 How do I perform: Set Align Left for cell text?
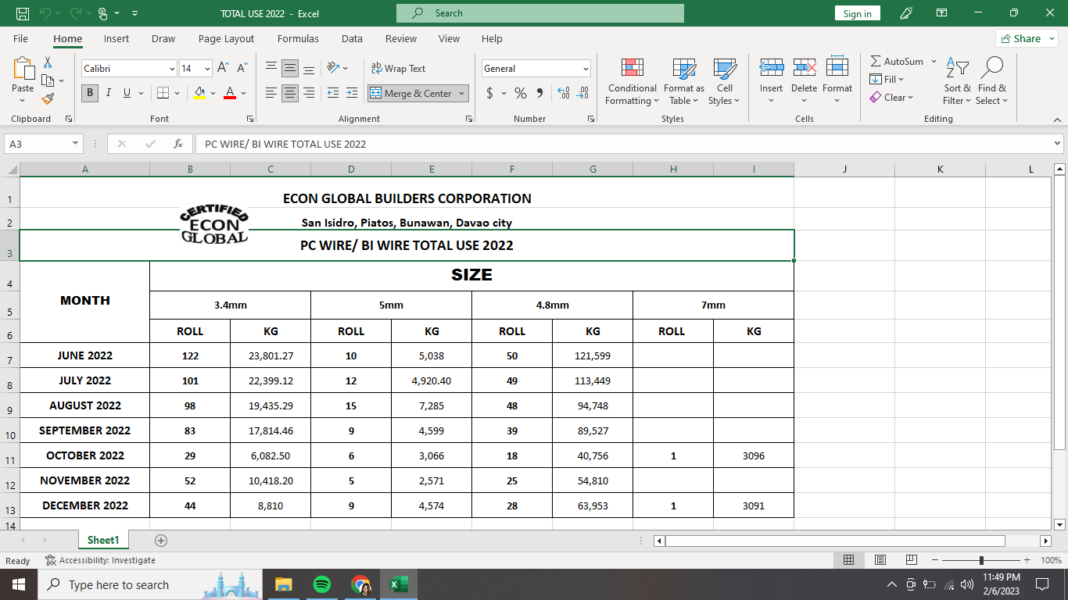(271, 93)
